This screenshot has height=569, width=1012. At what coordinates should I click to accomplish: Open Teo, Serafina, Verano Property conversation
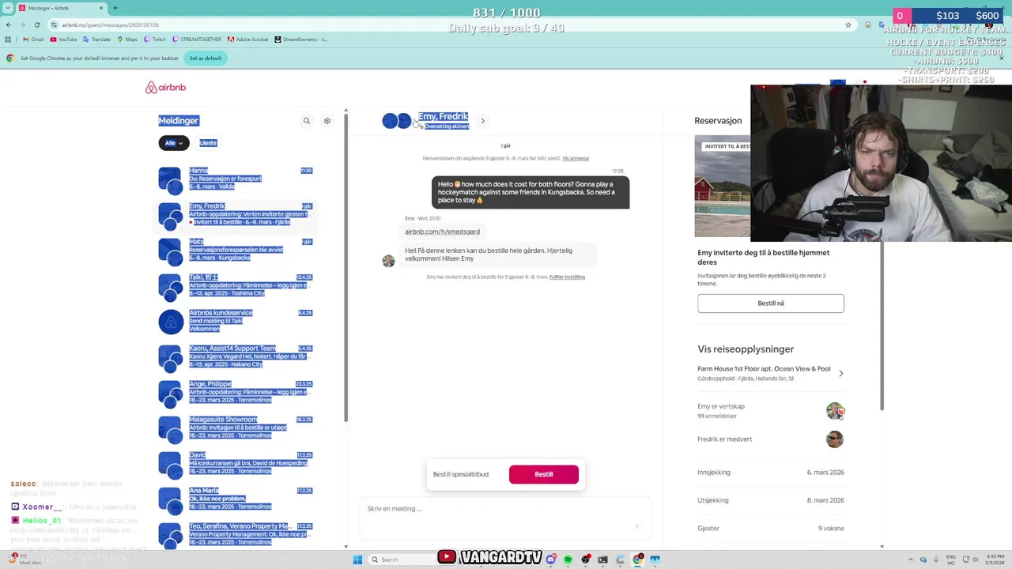tap(236, 534)
